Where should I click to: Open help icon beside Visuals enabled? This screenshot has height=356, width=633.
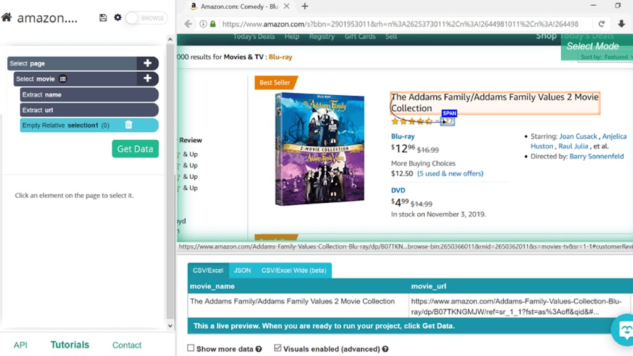coord(386,349)
